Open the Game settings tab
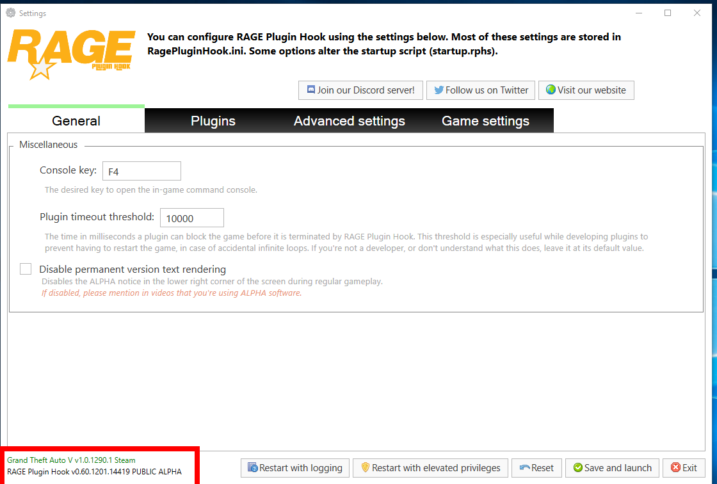Viewport: 717px width, 484px height. (x=486, y=120)
